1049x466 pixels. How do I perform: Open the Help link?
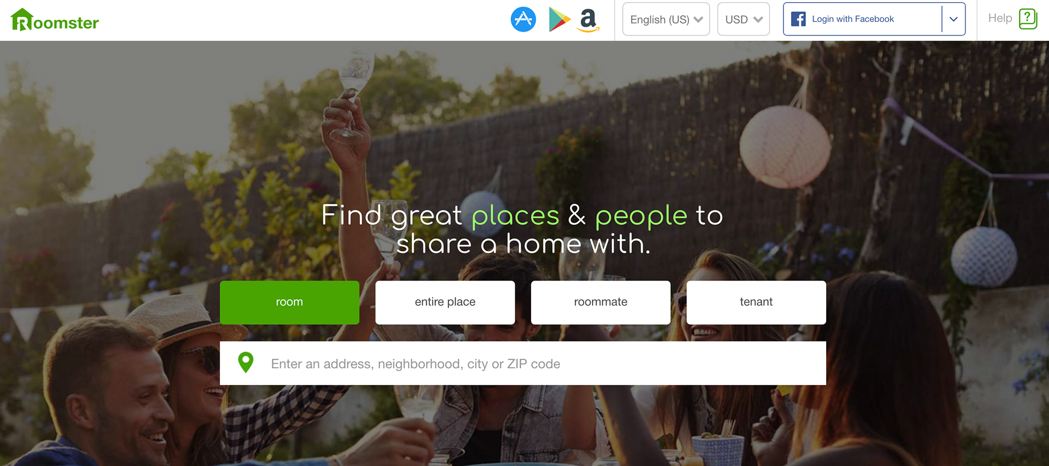point(1000,18)
